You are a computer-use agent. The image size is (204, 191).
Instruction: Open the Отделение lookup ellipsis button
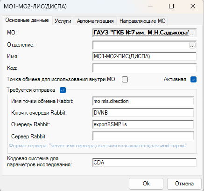[192, 45]
